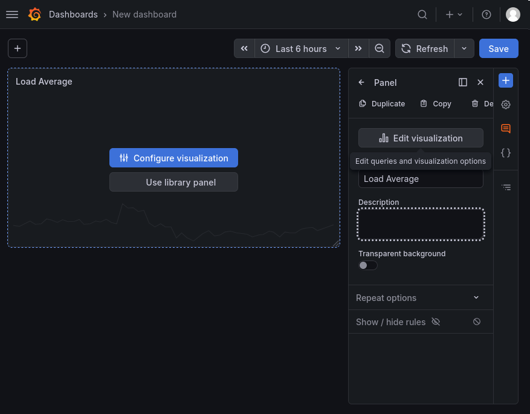The height and width of the screenshot is (414, 530).
Task: Open dashboard settings gear in sidebar
Action: coord(506,105)
